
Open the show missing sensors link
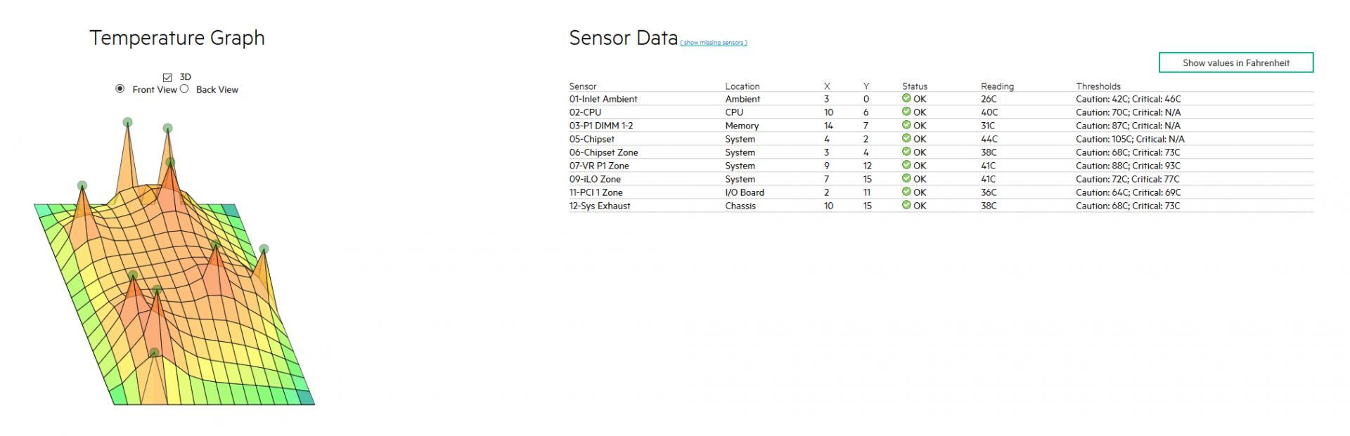point(713,43)
